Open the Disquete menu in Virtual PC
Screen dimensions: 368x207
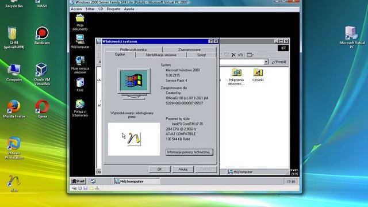pos(113,9)
